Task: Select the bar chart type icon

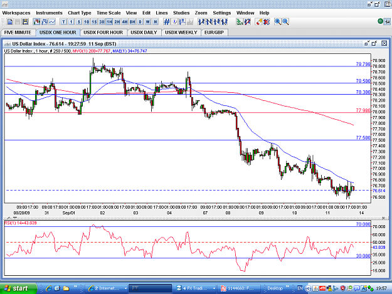Action: coord(45,22)
